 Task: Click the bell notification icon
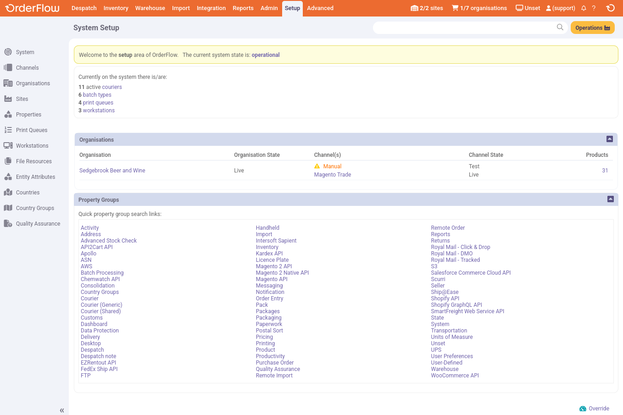pyautogui.click(x=583, y=8)
